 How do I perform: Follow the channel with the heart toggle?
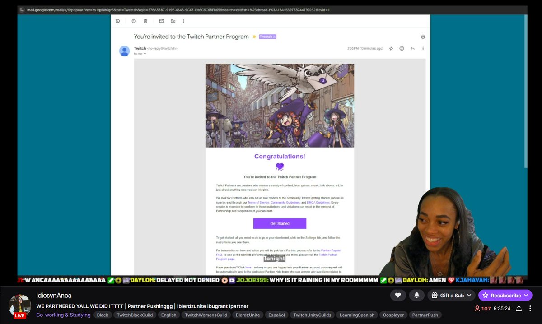click(x=398, y=295)
